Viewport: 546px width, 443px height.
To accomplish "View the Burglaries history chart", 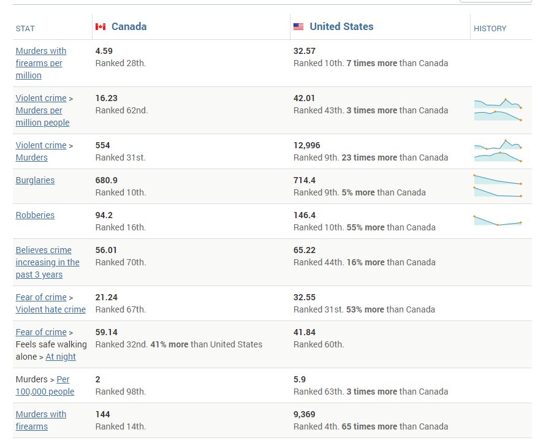I will click(x=498, y=186).
